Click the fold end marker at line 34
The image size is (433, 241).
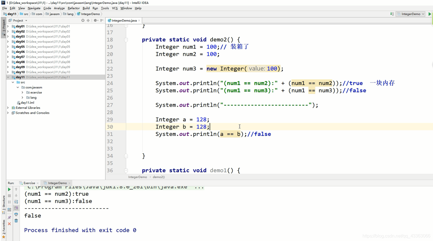pos(126,156)
